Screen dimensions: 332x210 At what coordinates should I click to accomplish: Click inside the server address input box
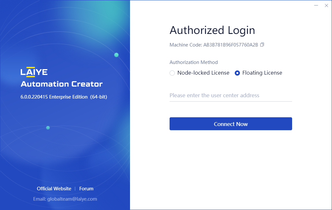[x=231, y=95]
